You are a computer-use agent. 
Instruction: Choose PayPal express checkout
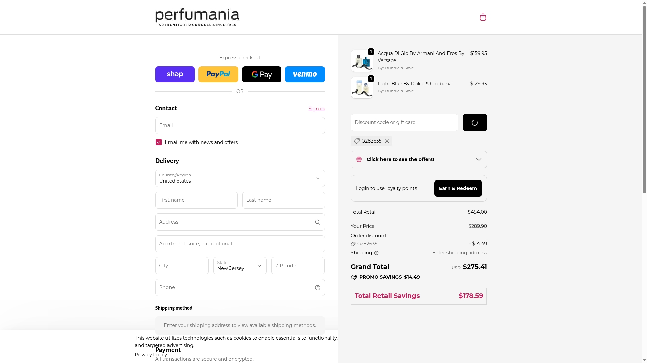pos(218,74)
